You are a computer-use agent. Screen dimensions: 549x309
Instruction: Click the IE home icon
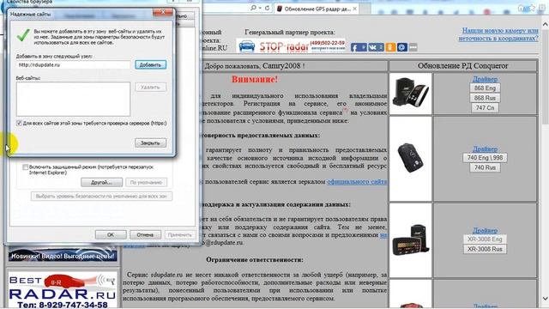tap(522, 8)
